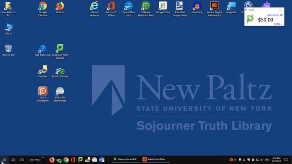This screenshot has width=292, height=164.
Task: Open the clock and date in taskbar
Action: 276,160
